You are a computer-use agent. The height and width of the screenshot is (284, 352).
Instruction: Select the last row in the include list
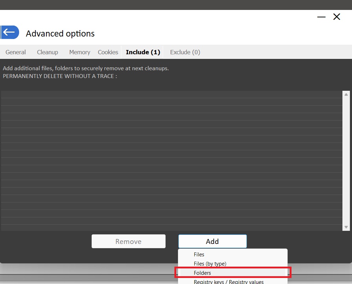click(x=172, y=228)
